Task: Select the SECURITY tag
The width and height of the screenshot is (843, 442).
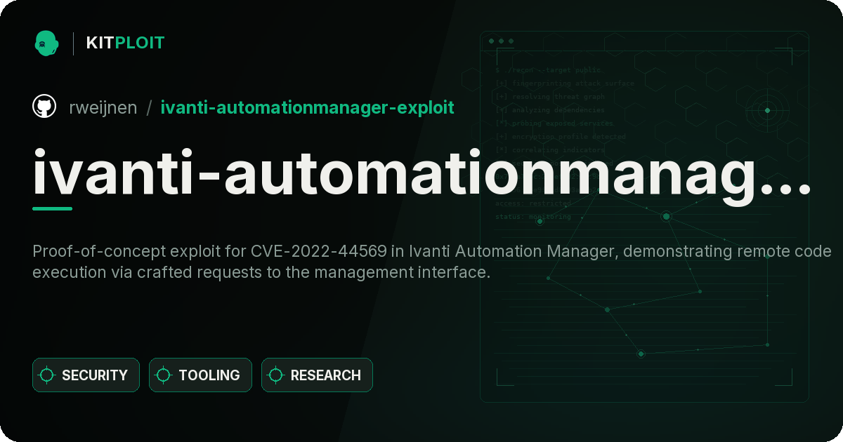Action: coord(86,375)
